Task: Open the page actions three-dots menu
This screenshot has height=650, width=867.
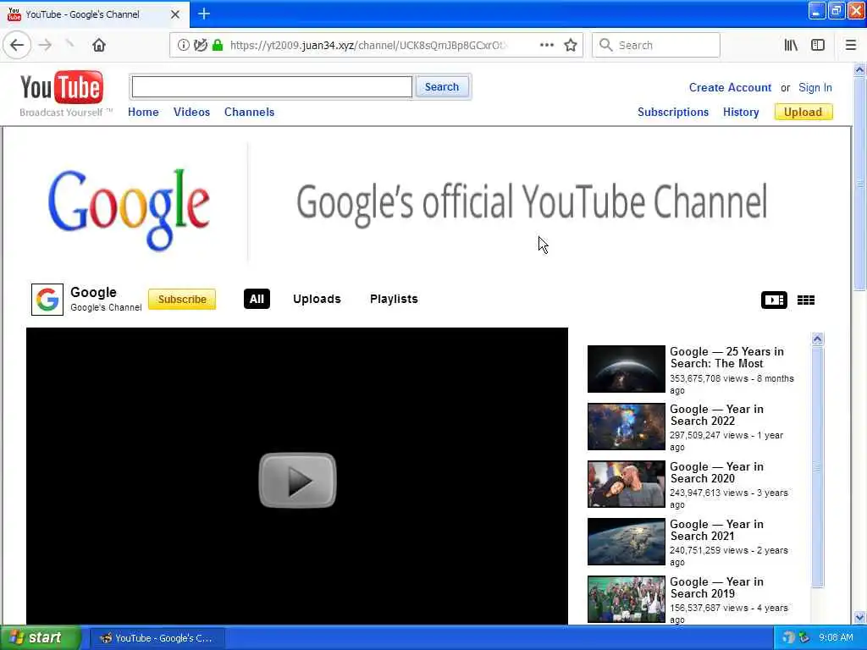Action: click(x=546, y=45)
